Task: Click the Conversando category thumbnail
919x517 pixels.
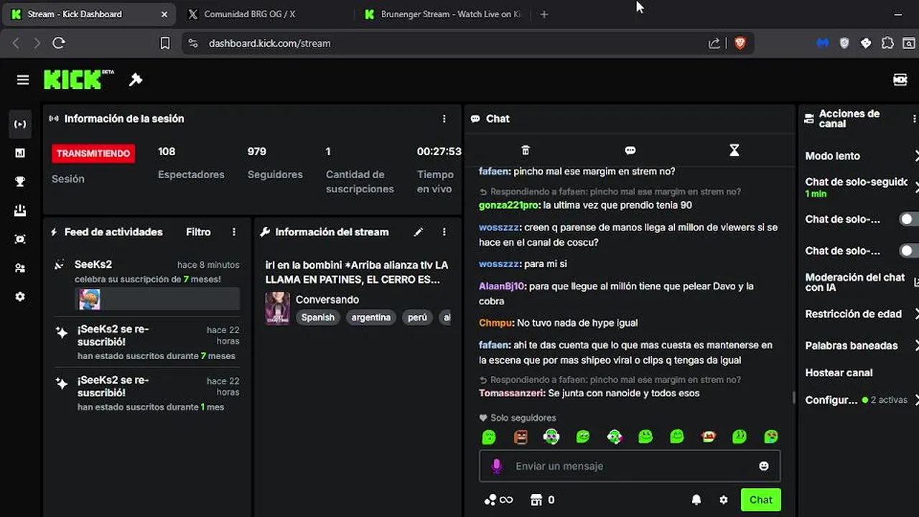Action: click(278, 308)
